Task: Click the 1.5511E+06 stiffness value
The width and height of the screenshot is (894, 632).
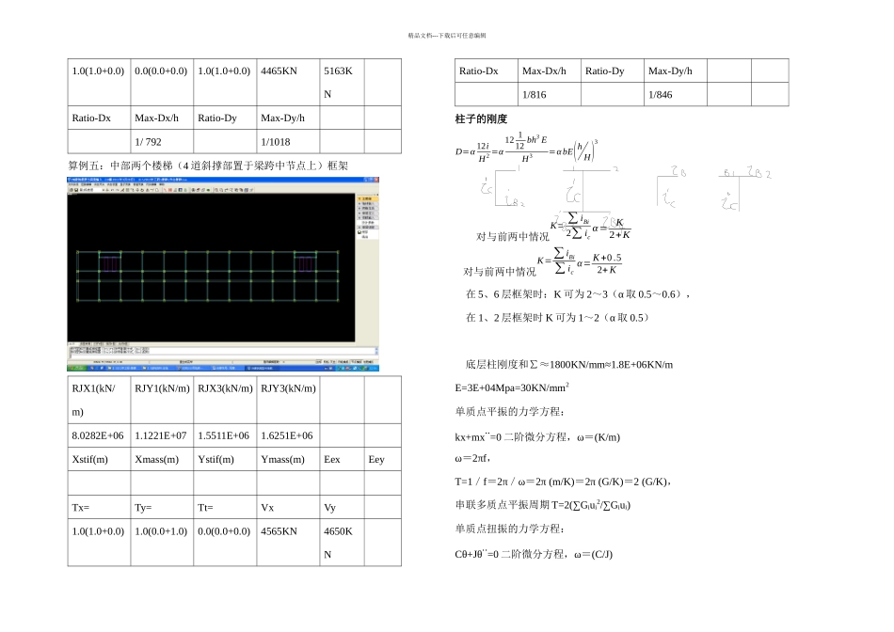Action: coord(224,435)
